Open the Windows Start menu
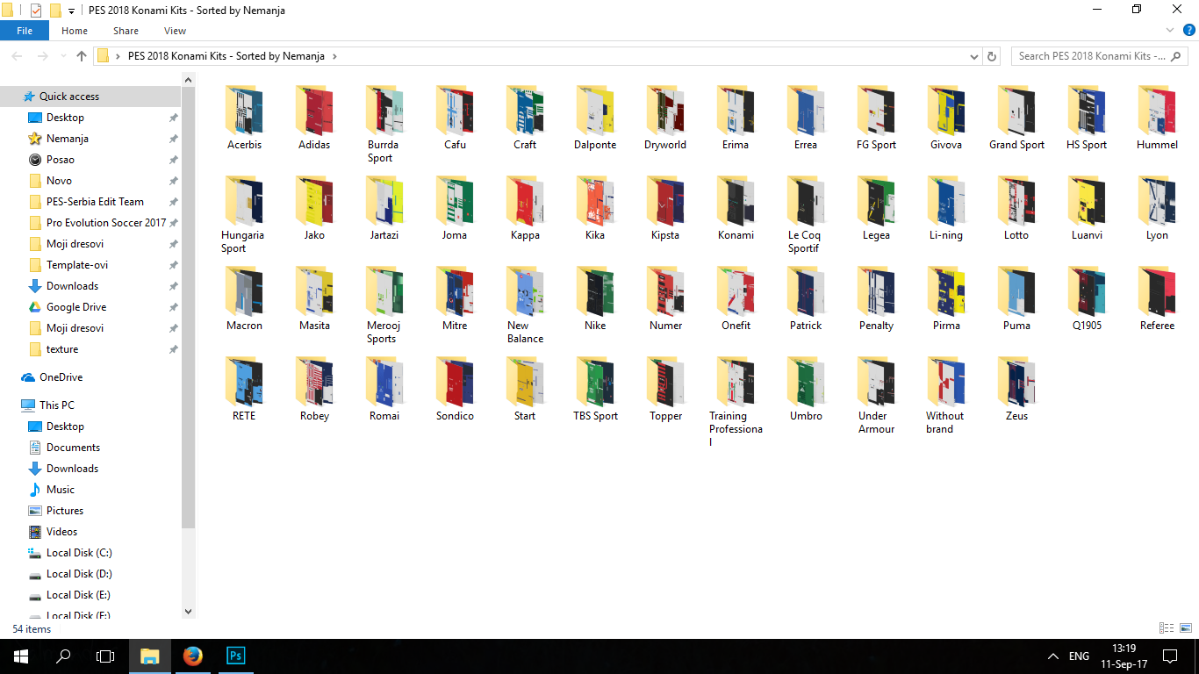Viewport: 1199px width, 674px height. tap(21, 656)
